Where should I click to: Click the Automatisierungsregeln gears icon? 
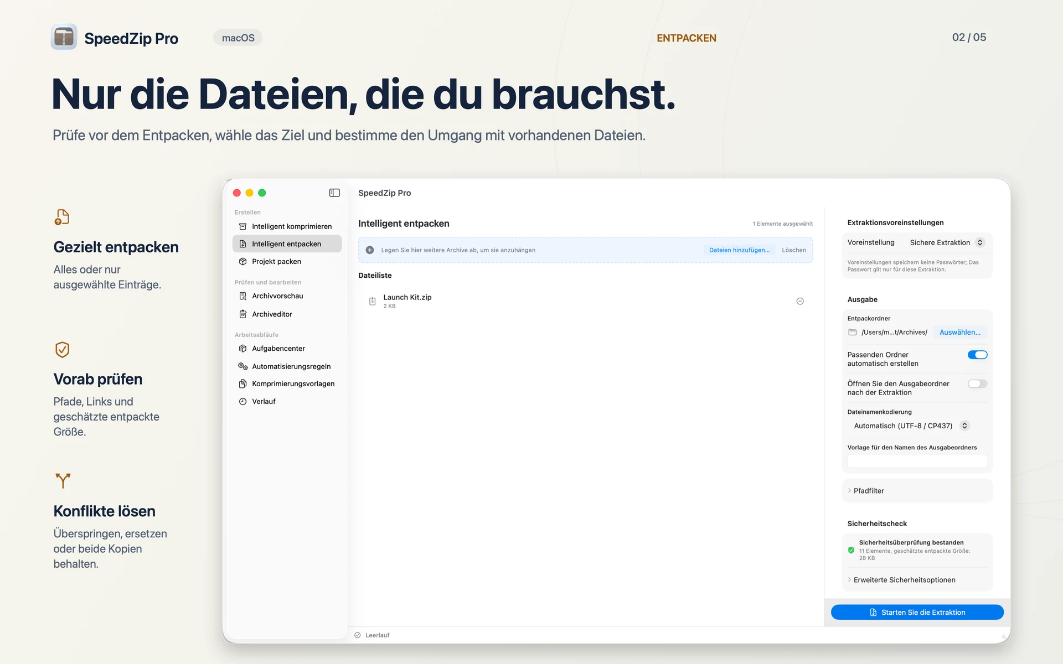(x=242, y=366)
